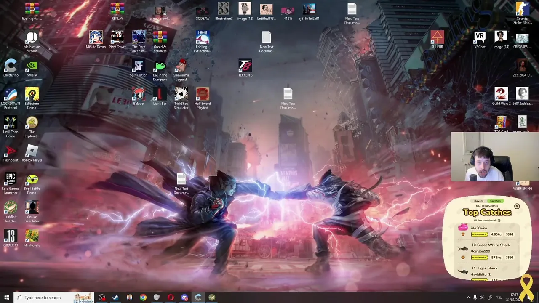This screenshot has width=539, height=303.
Task: Open the Split Fiction shortcut
Action: [139, 68]
